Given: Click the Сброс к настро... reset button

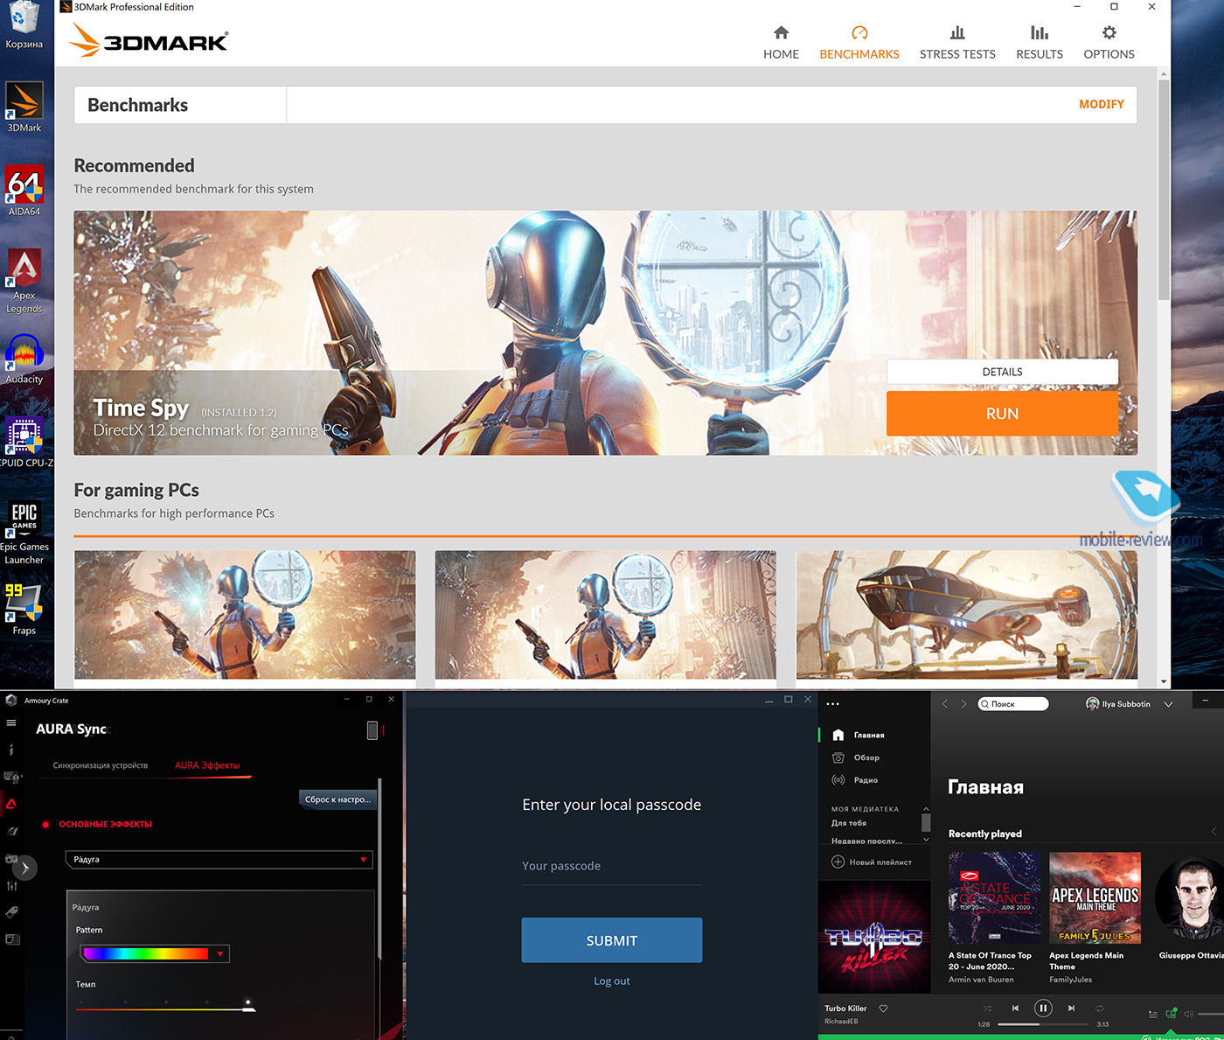Looking at the screenshot, I should (x=337, y=799).
